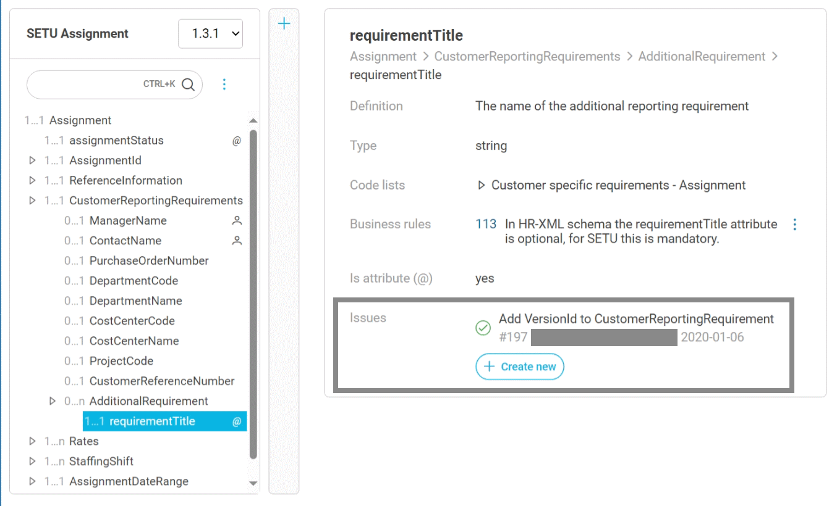This screenshot has height=506, width=837.
Task: Expand the Rates tree node
Action: point(33,441)
